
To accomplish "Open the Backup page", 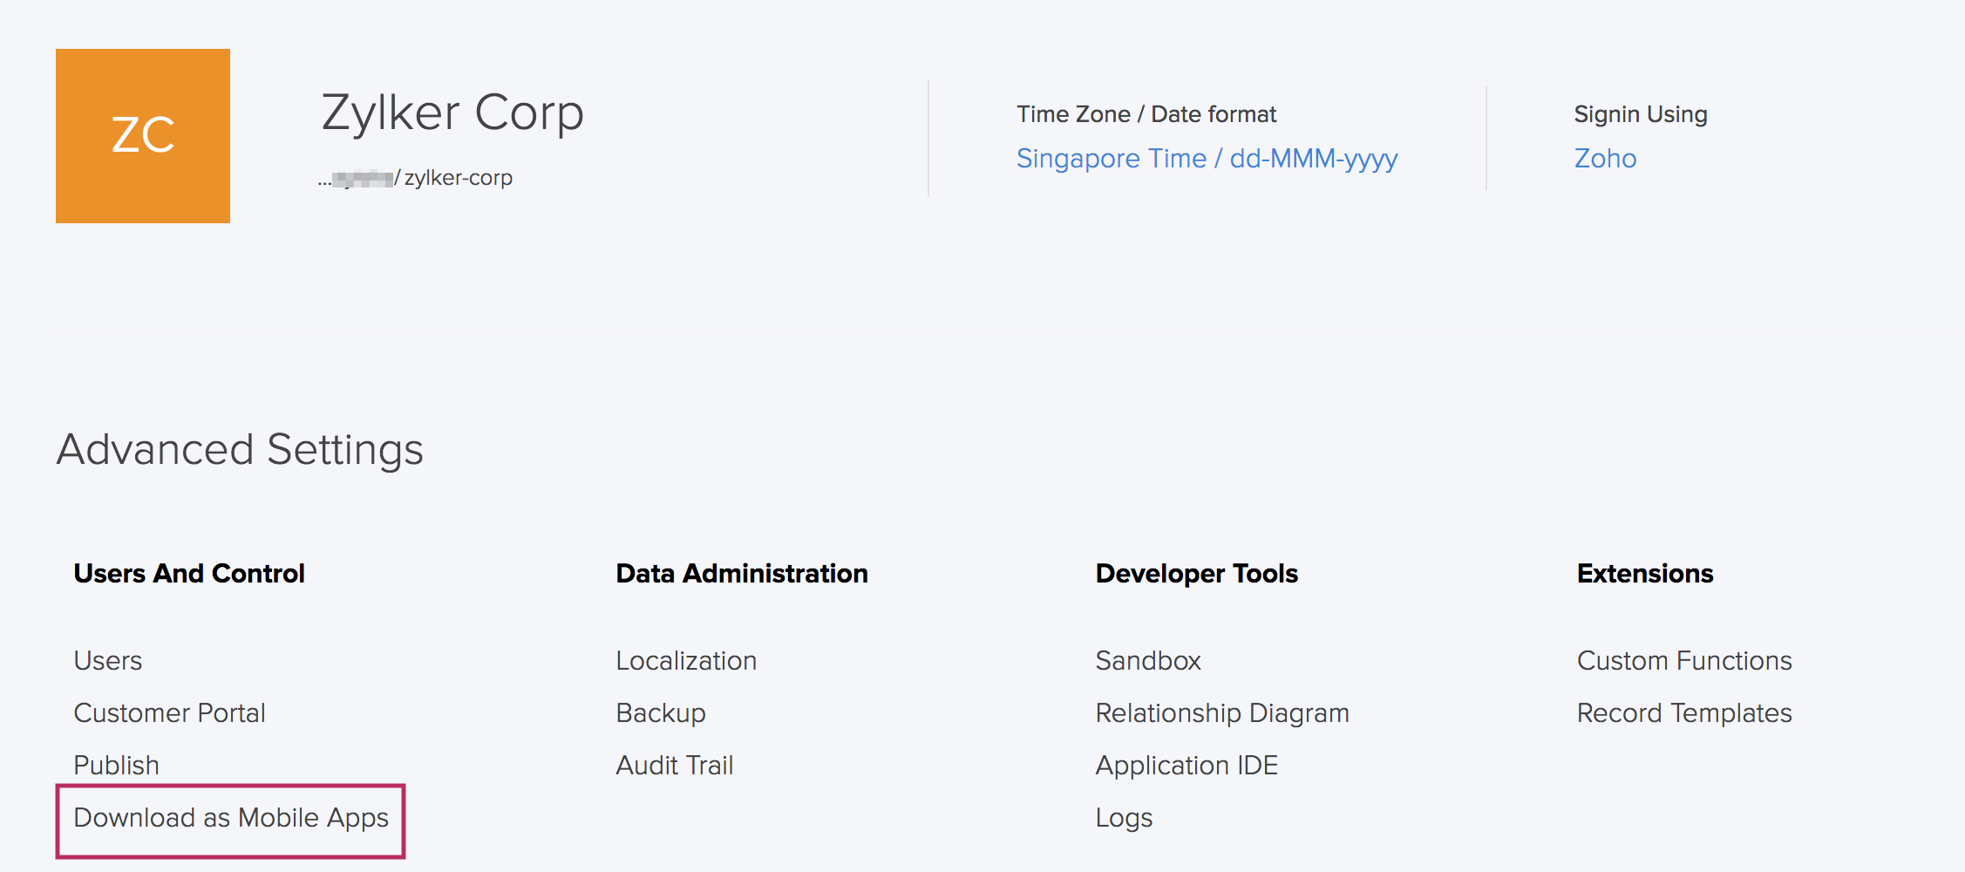I will 661,713.
